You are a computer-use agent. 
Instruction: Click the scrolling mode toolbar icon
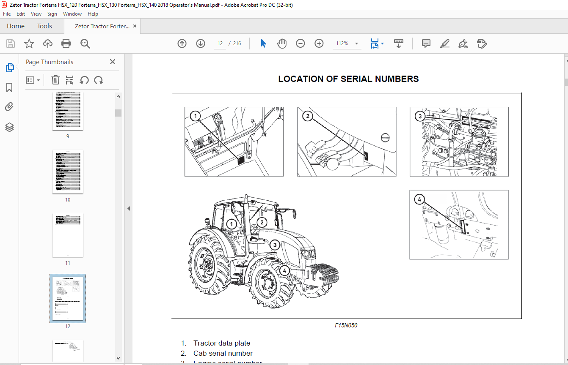399,44
